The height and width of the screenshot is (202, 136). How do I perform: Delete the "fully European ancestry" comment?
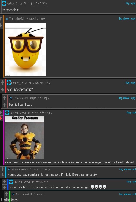coord(127,169)
